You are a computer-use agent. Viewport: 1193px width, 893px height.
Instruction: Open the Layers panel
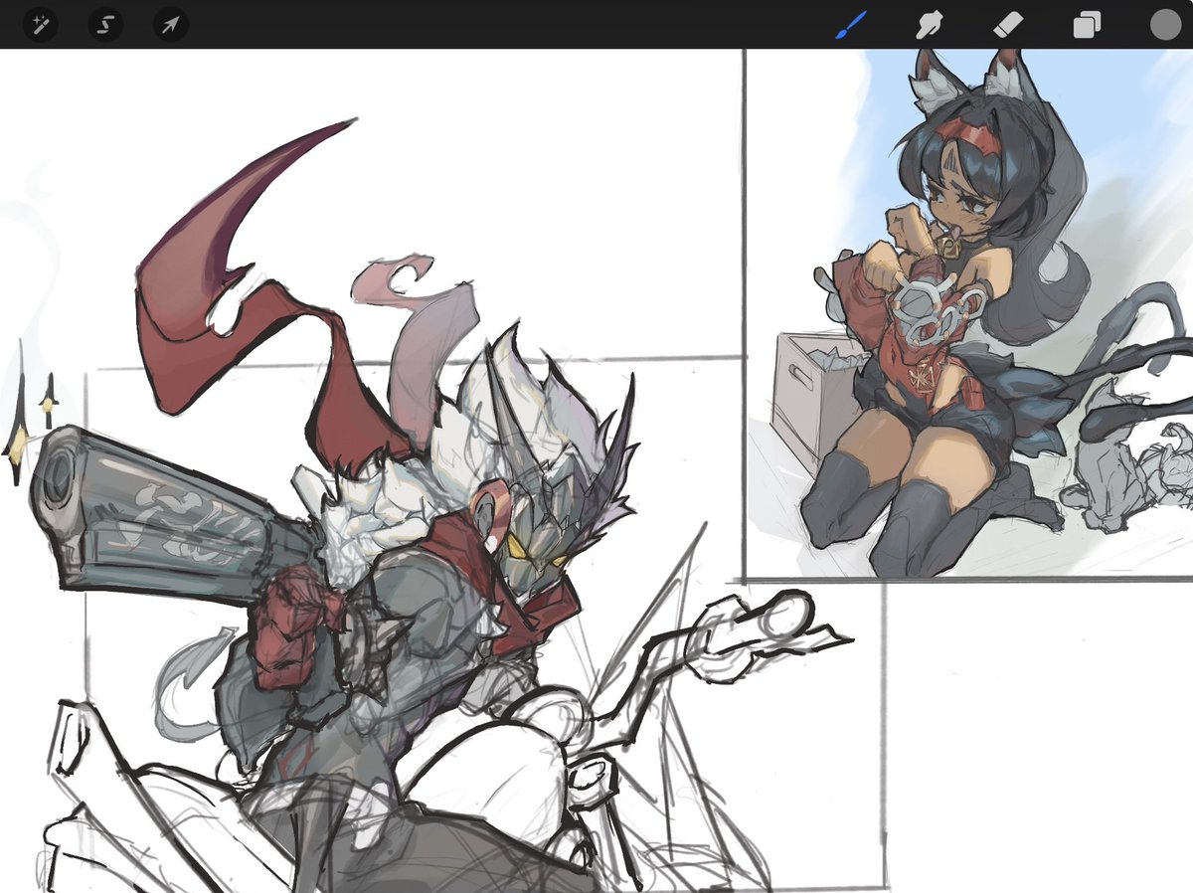click(1087, 25)
